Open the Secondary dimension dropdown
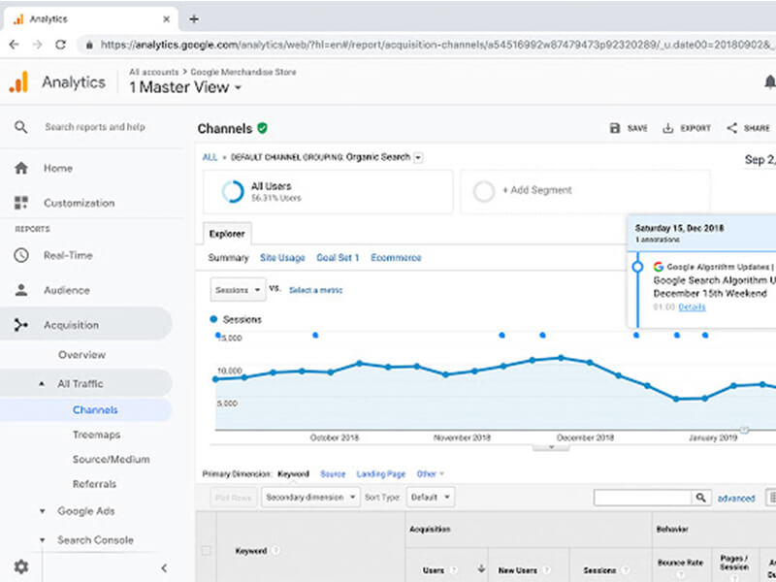The width and height of the screenshot is (776, 582). coord(310,497)
